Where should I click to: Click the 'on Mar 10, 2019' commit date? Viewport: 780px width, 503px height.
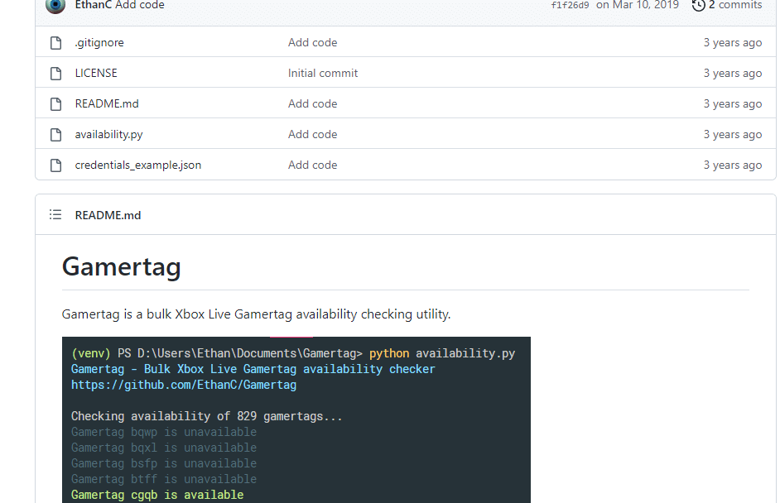click(638, 5)
